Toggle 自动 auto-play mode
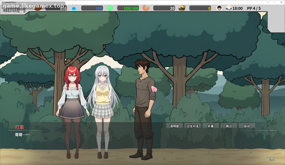This screenshot has height=165, width=285. coord(247,126)
